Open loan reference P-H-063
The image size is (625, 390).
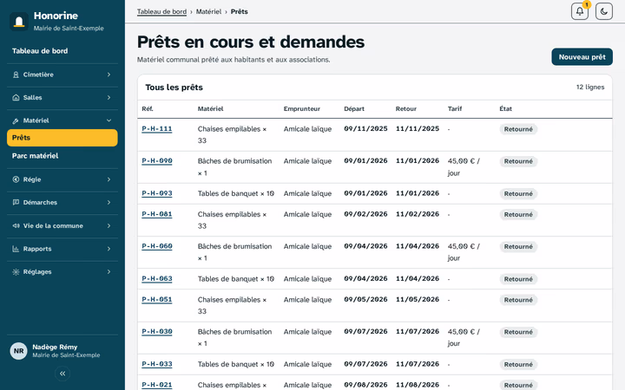pos(157,279)
